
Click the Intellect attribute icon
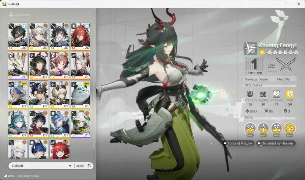[276, 94]
